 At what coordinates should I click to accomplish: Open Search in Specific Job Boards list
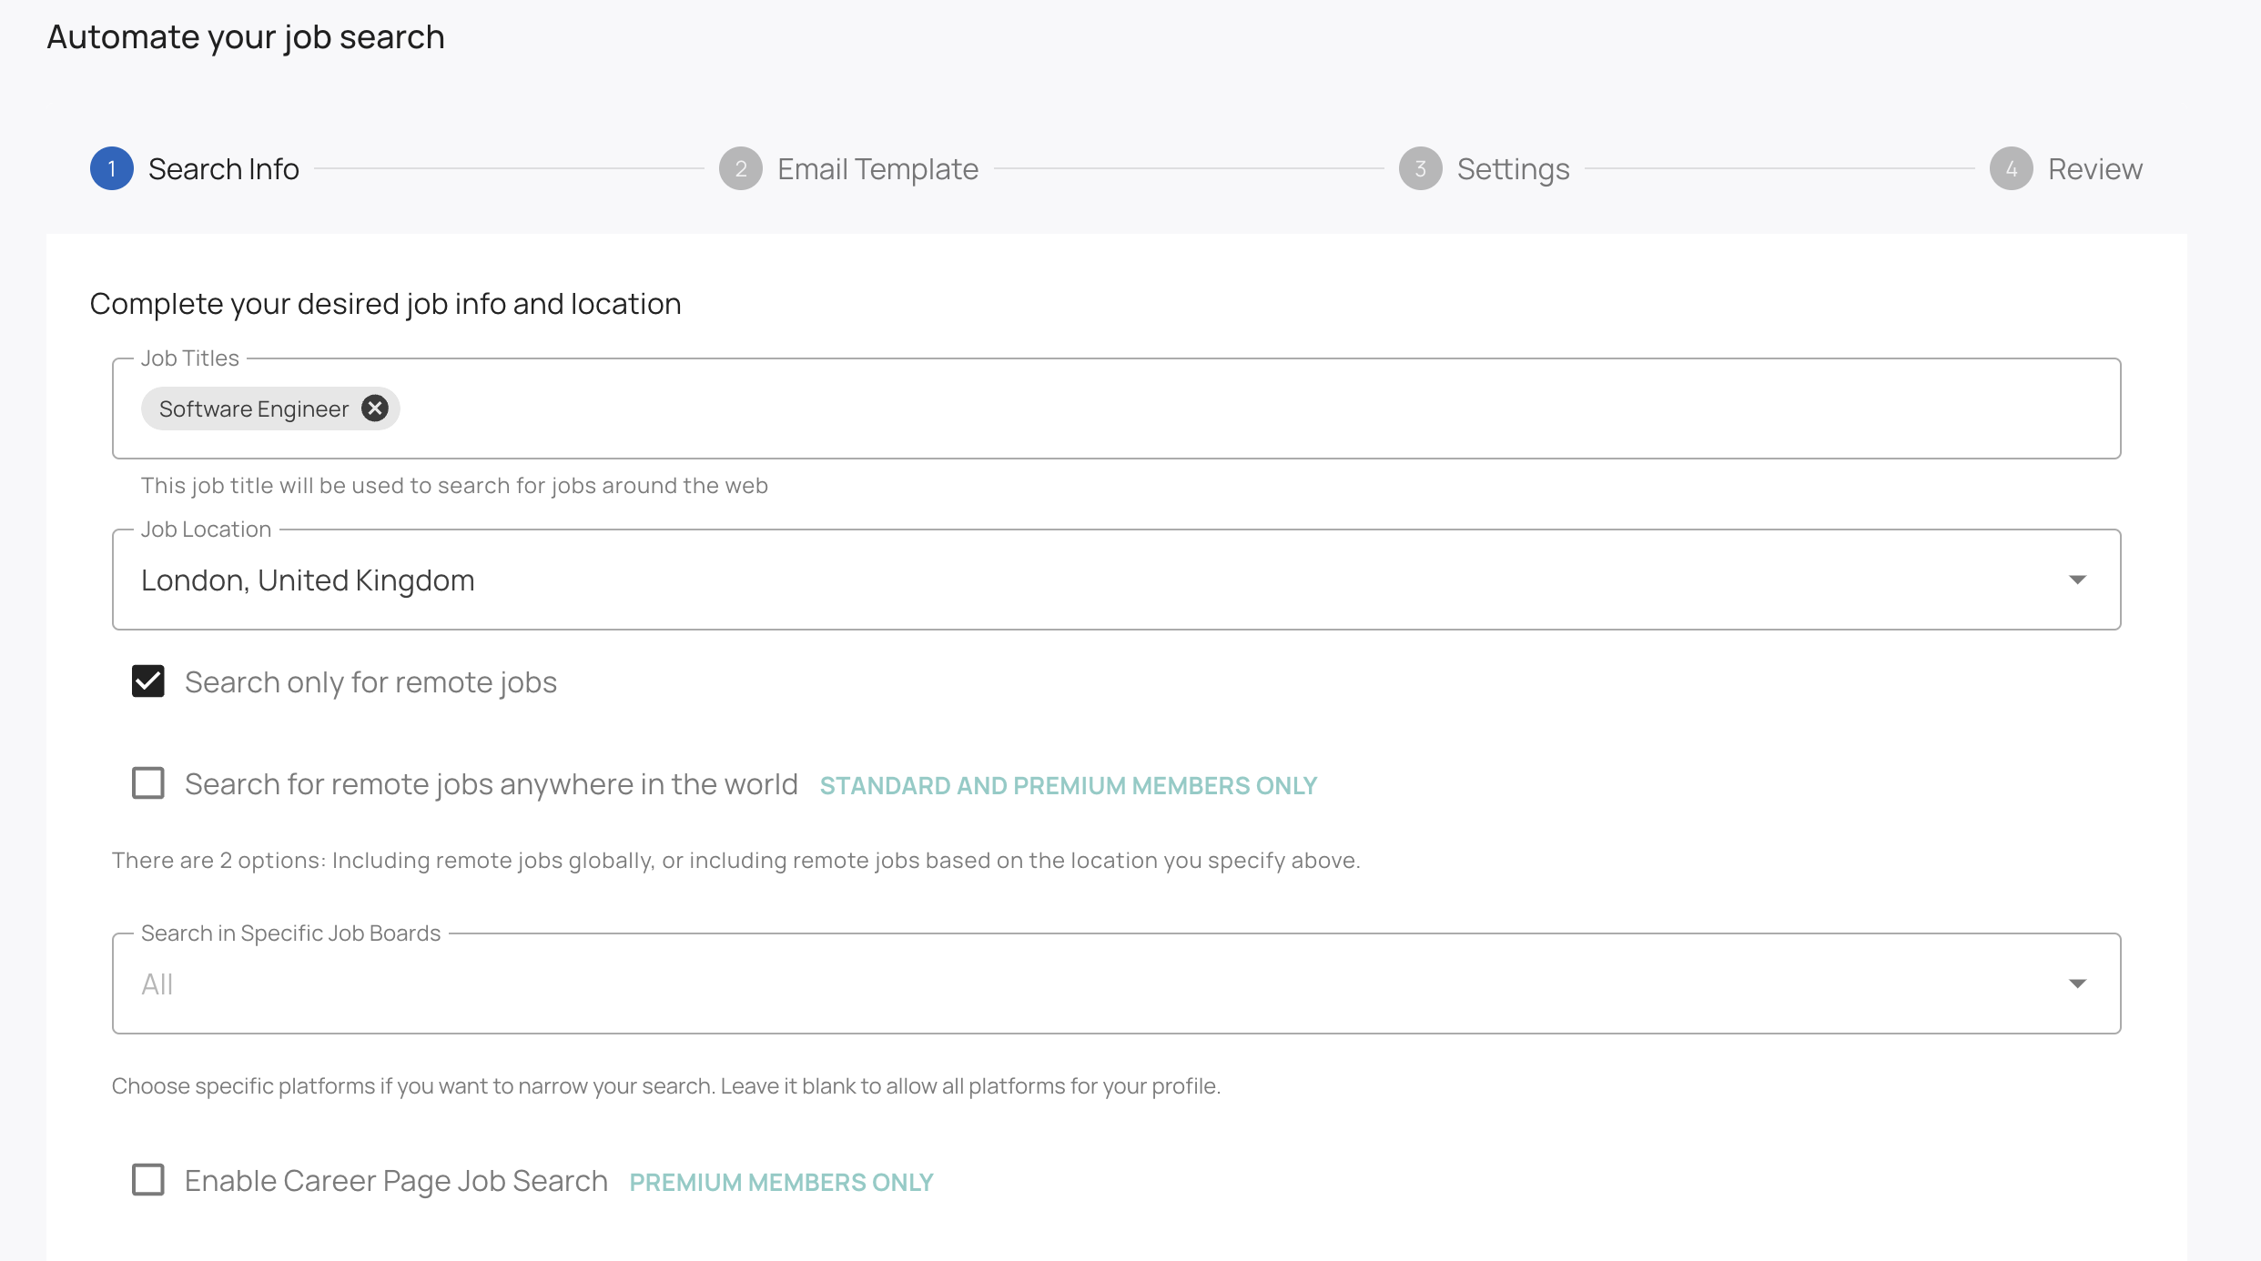[x=1092, y=984]
